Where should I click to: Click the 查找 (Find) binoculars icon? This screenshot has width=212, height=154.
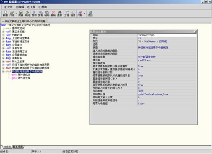point(60,14)
